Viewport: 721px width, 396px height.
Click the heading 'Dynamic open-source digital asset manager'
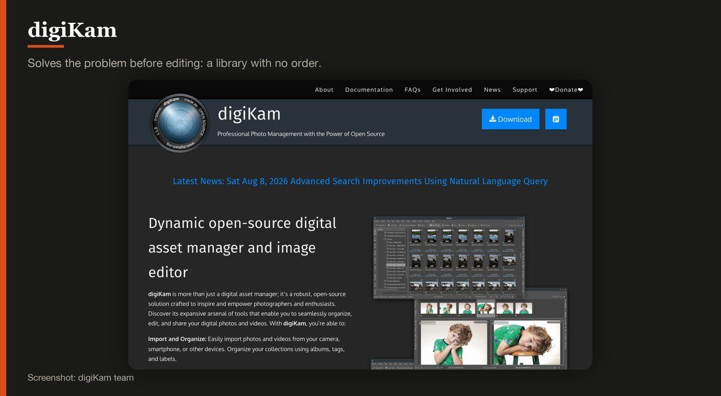pyautogui.click(x=242, y=248)
